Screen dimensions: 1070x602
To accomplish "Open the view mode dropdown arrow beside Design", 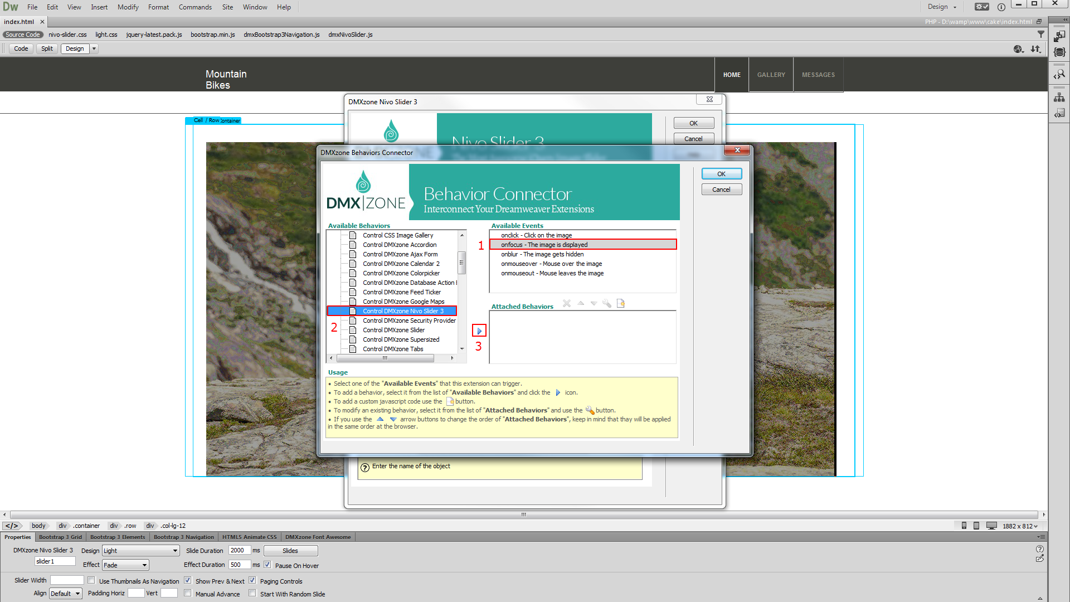I will [94, 48].
